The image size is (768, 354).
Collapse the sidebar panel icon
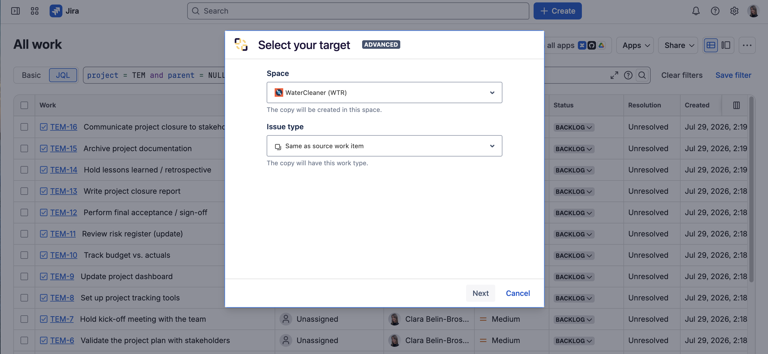(15, 11)
